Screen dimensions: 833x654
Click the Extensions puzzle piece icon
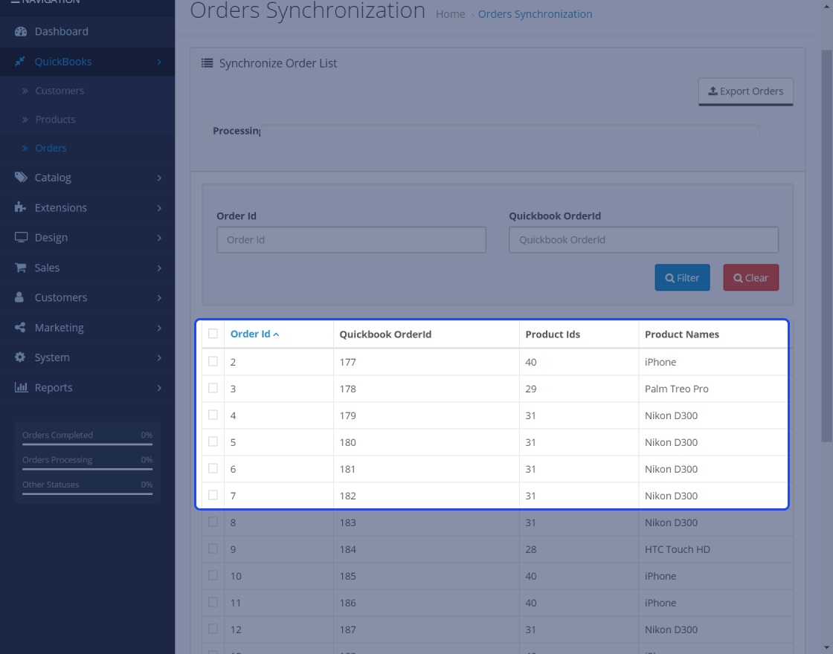click(20, 207)
